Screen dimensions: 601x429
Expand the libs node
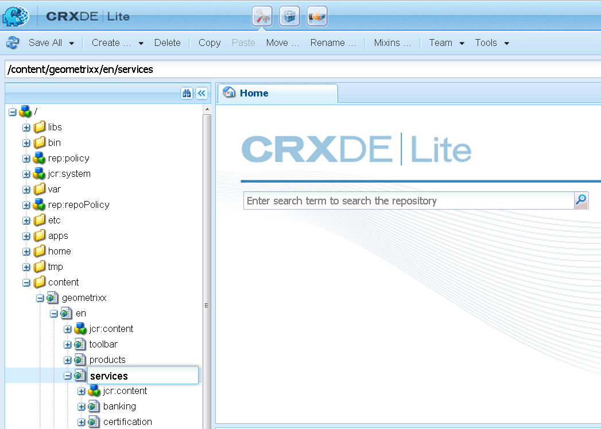26,127
